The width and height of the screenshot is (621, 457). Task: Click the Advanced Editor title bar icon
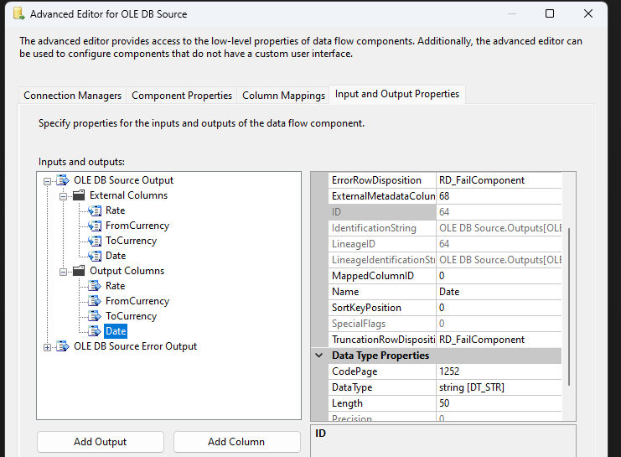pos(18,14)
